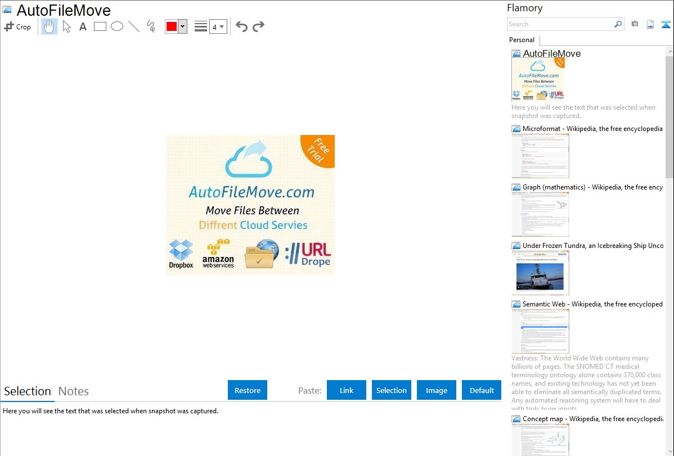Click the icon beside AutoFileMove sidebar title
Image resolution: width=674 pixels, height=456 pixels.
[516, 54]
